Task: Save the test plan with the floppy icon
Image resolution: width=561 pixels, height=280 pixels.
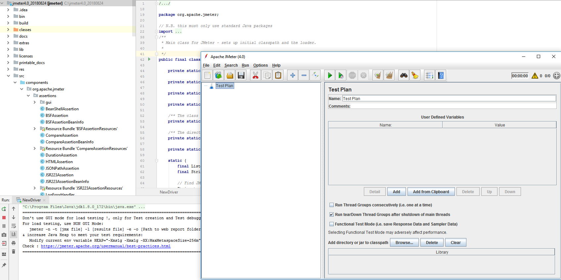Action: tap(241, 75)
